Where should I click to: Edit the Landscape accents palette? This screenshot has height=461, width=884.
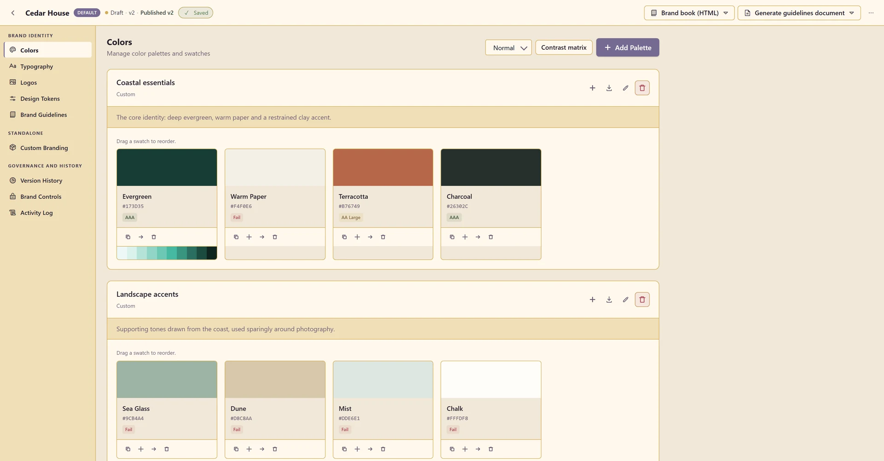tap(626, 300)
